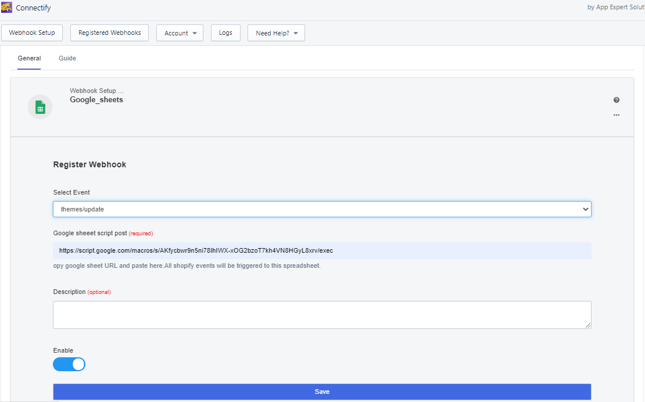Click the Select Event label
This screenshot has height=402, width=645.
[71, 192]
